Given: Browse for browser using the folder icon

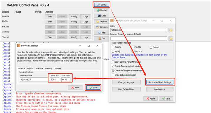Looking at the screenshot, I should [x=171, y=39].
